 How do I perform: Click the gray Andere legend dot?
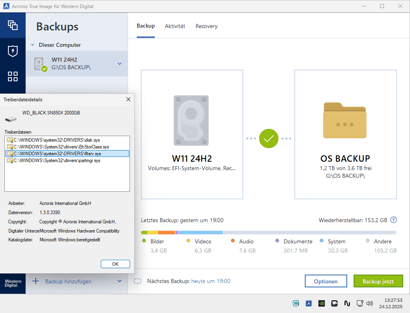tap(368, 241)
